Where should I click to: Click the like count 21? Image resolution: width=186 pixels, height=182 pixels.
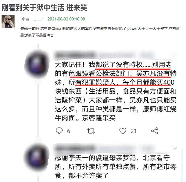133,131
